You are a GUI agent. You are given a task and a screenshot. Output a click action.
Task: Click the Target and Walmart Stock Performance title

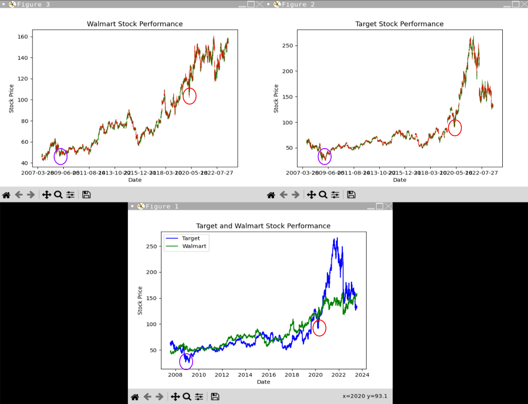[263, 226]
